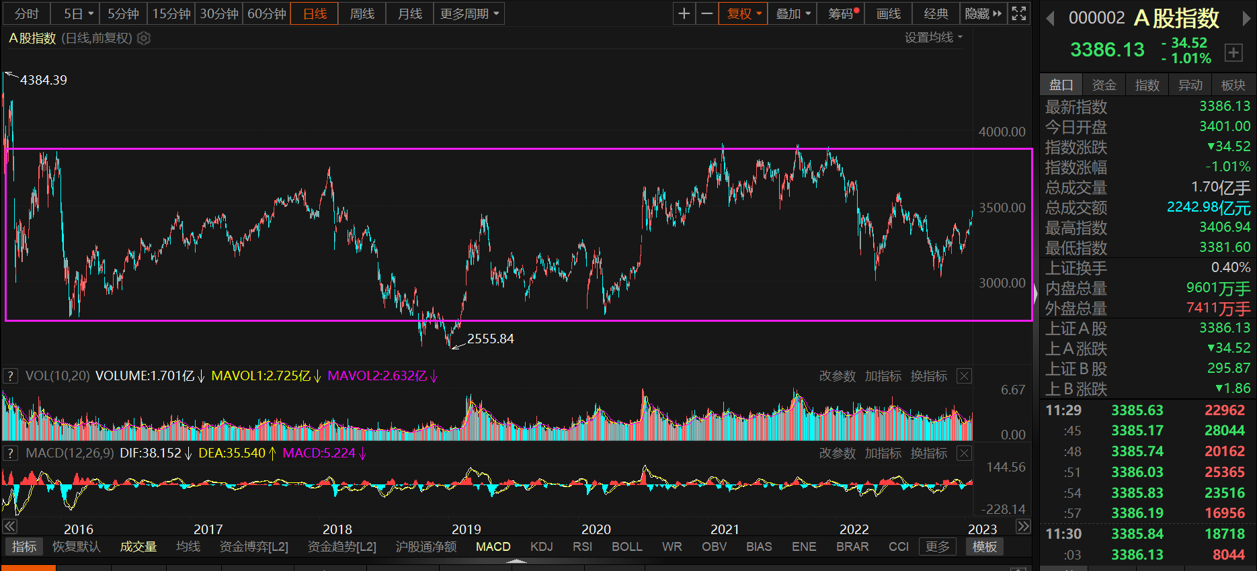The width and height of the screenshot is (1257, 571).
Task: Open the 叠加 overlay dropdown
Action: pyautogui.click(x=793, y=13)
